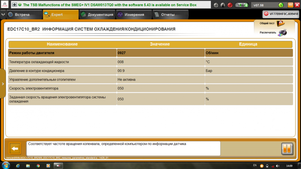Click the parameter description text box
The width and height of the screenshot is (301, 169).
123,148
